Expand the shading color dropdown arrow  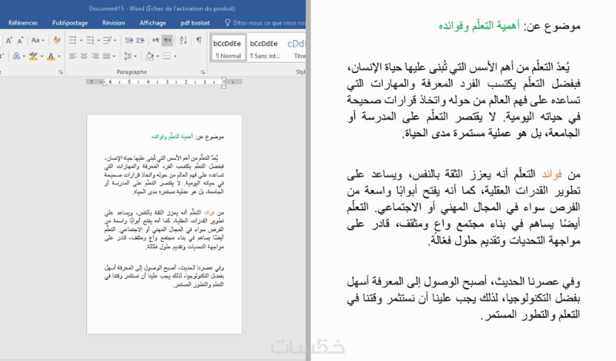(x=158, y=56)
